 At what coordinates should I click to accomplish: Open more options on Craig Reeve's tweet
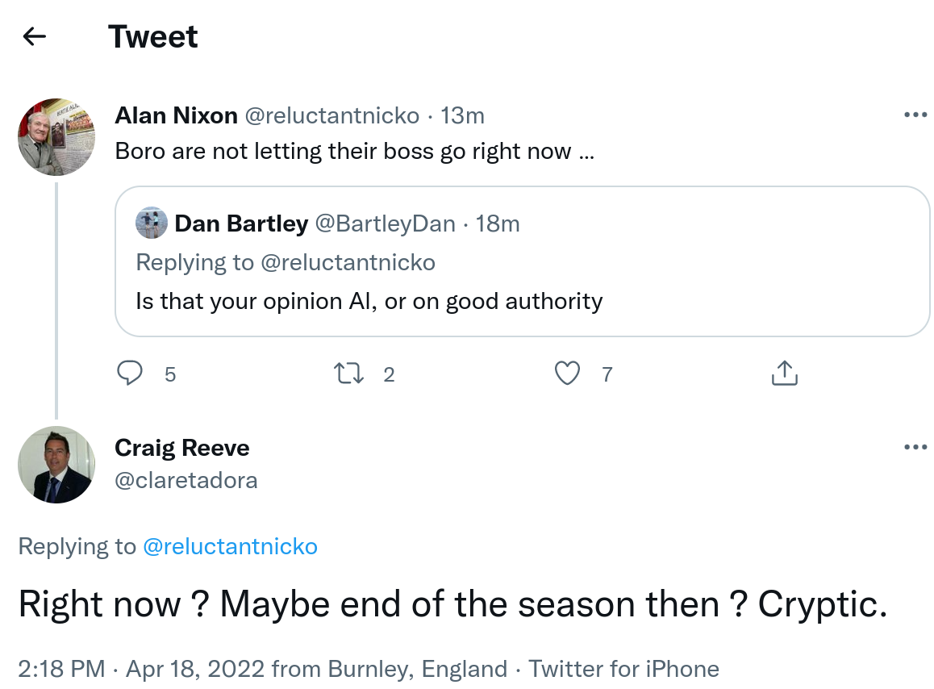pyautogui.click(x=915, y=447)
